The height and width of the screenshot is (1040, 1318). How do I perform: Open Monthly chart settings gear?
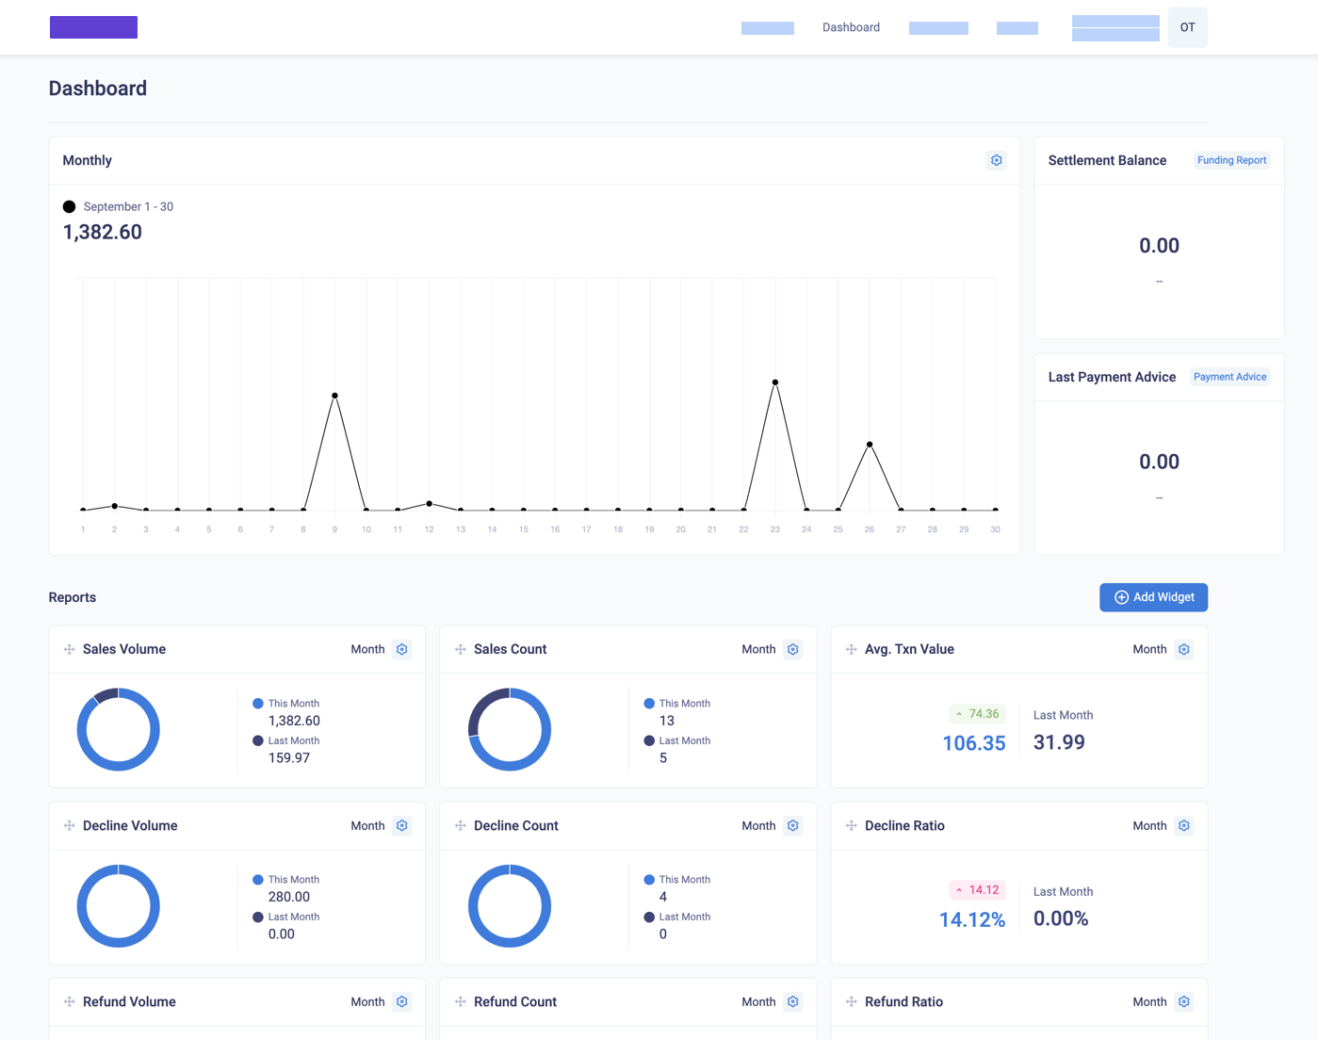pyautogui.click(x=997, y=160)
